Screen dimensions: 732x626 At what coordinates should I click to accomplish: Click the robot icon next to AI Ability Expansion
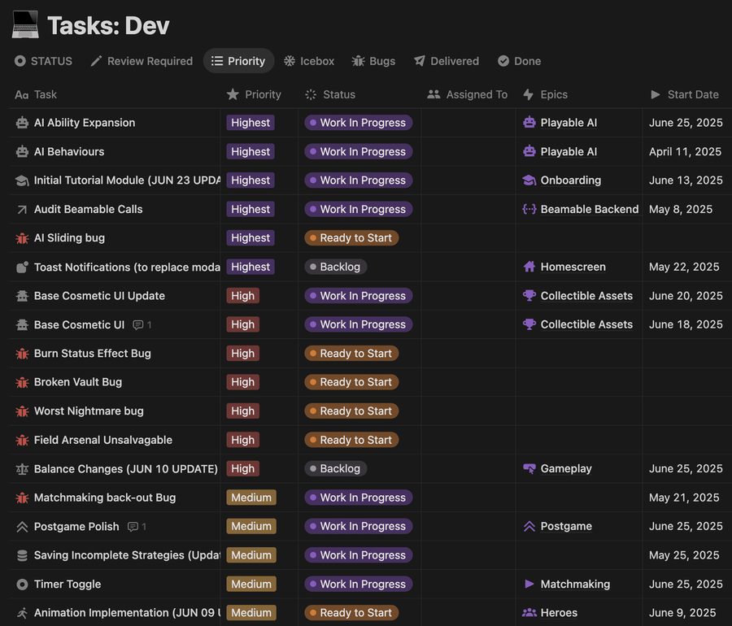pyautogui.click(x=22, y=123)
